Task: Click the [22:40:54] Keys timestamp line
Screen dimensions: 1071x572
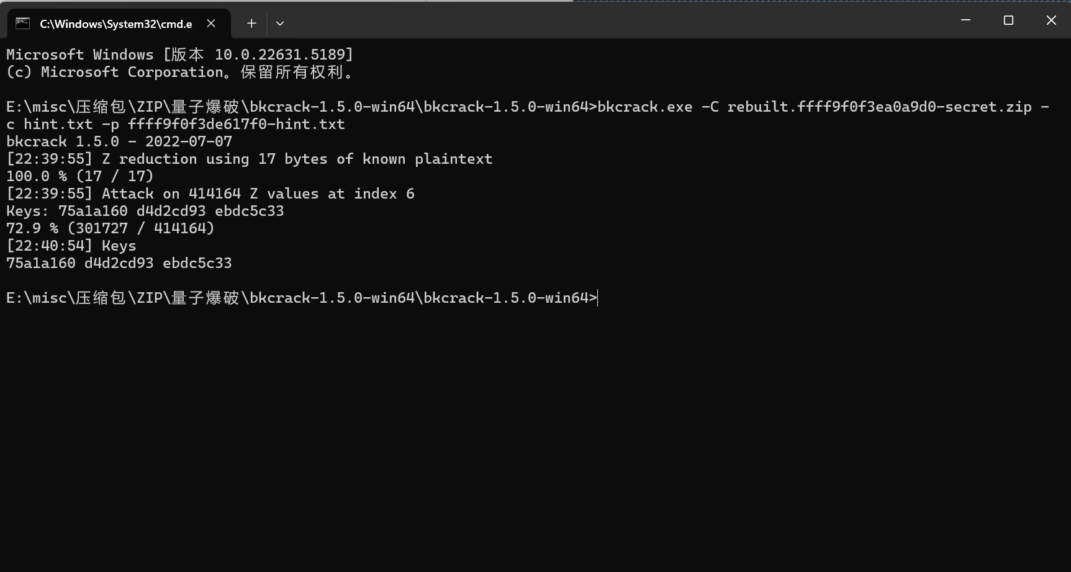Action: tap(71, 246)
